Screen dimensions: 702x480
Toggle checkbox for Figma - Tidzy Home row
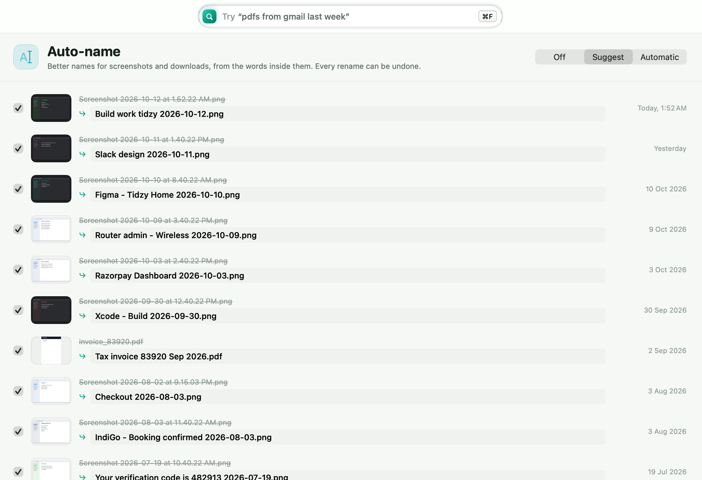(x=18, y=189)
